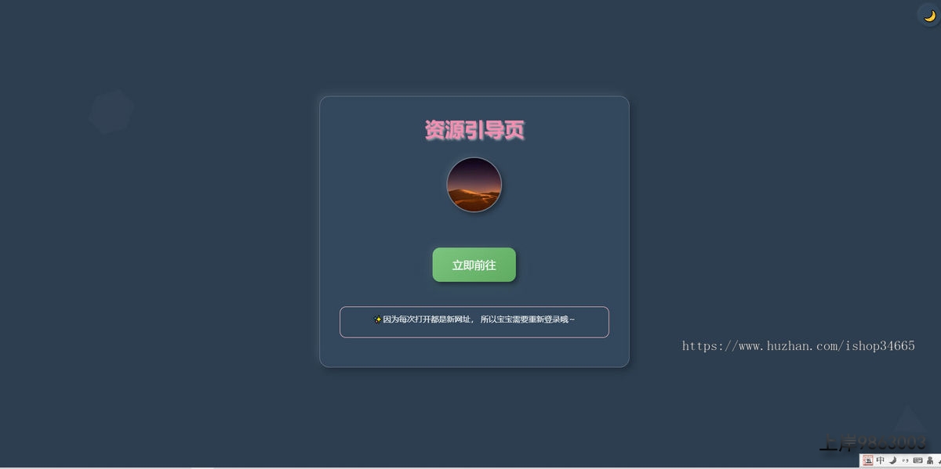Screen dimensions: 941x469
Task: Toggle the 中 Chinese/English input mode
Action: pos(880,460)
